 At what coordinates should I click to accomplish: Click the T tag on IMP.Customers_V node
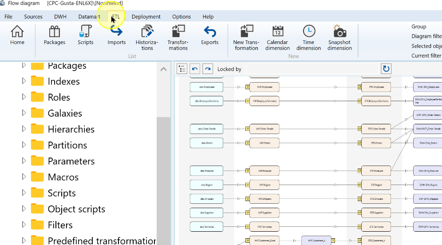(333, 241)
